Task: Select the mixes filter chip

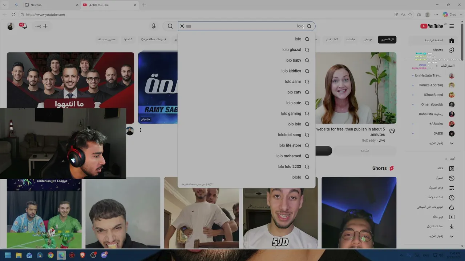Action: point(351,39)
